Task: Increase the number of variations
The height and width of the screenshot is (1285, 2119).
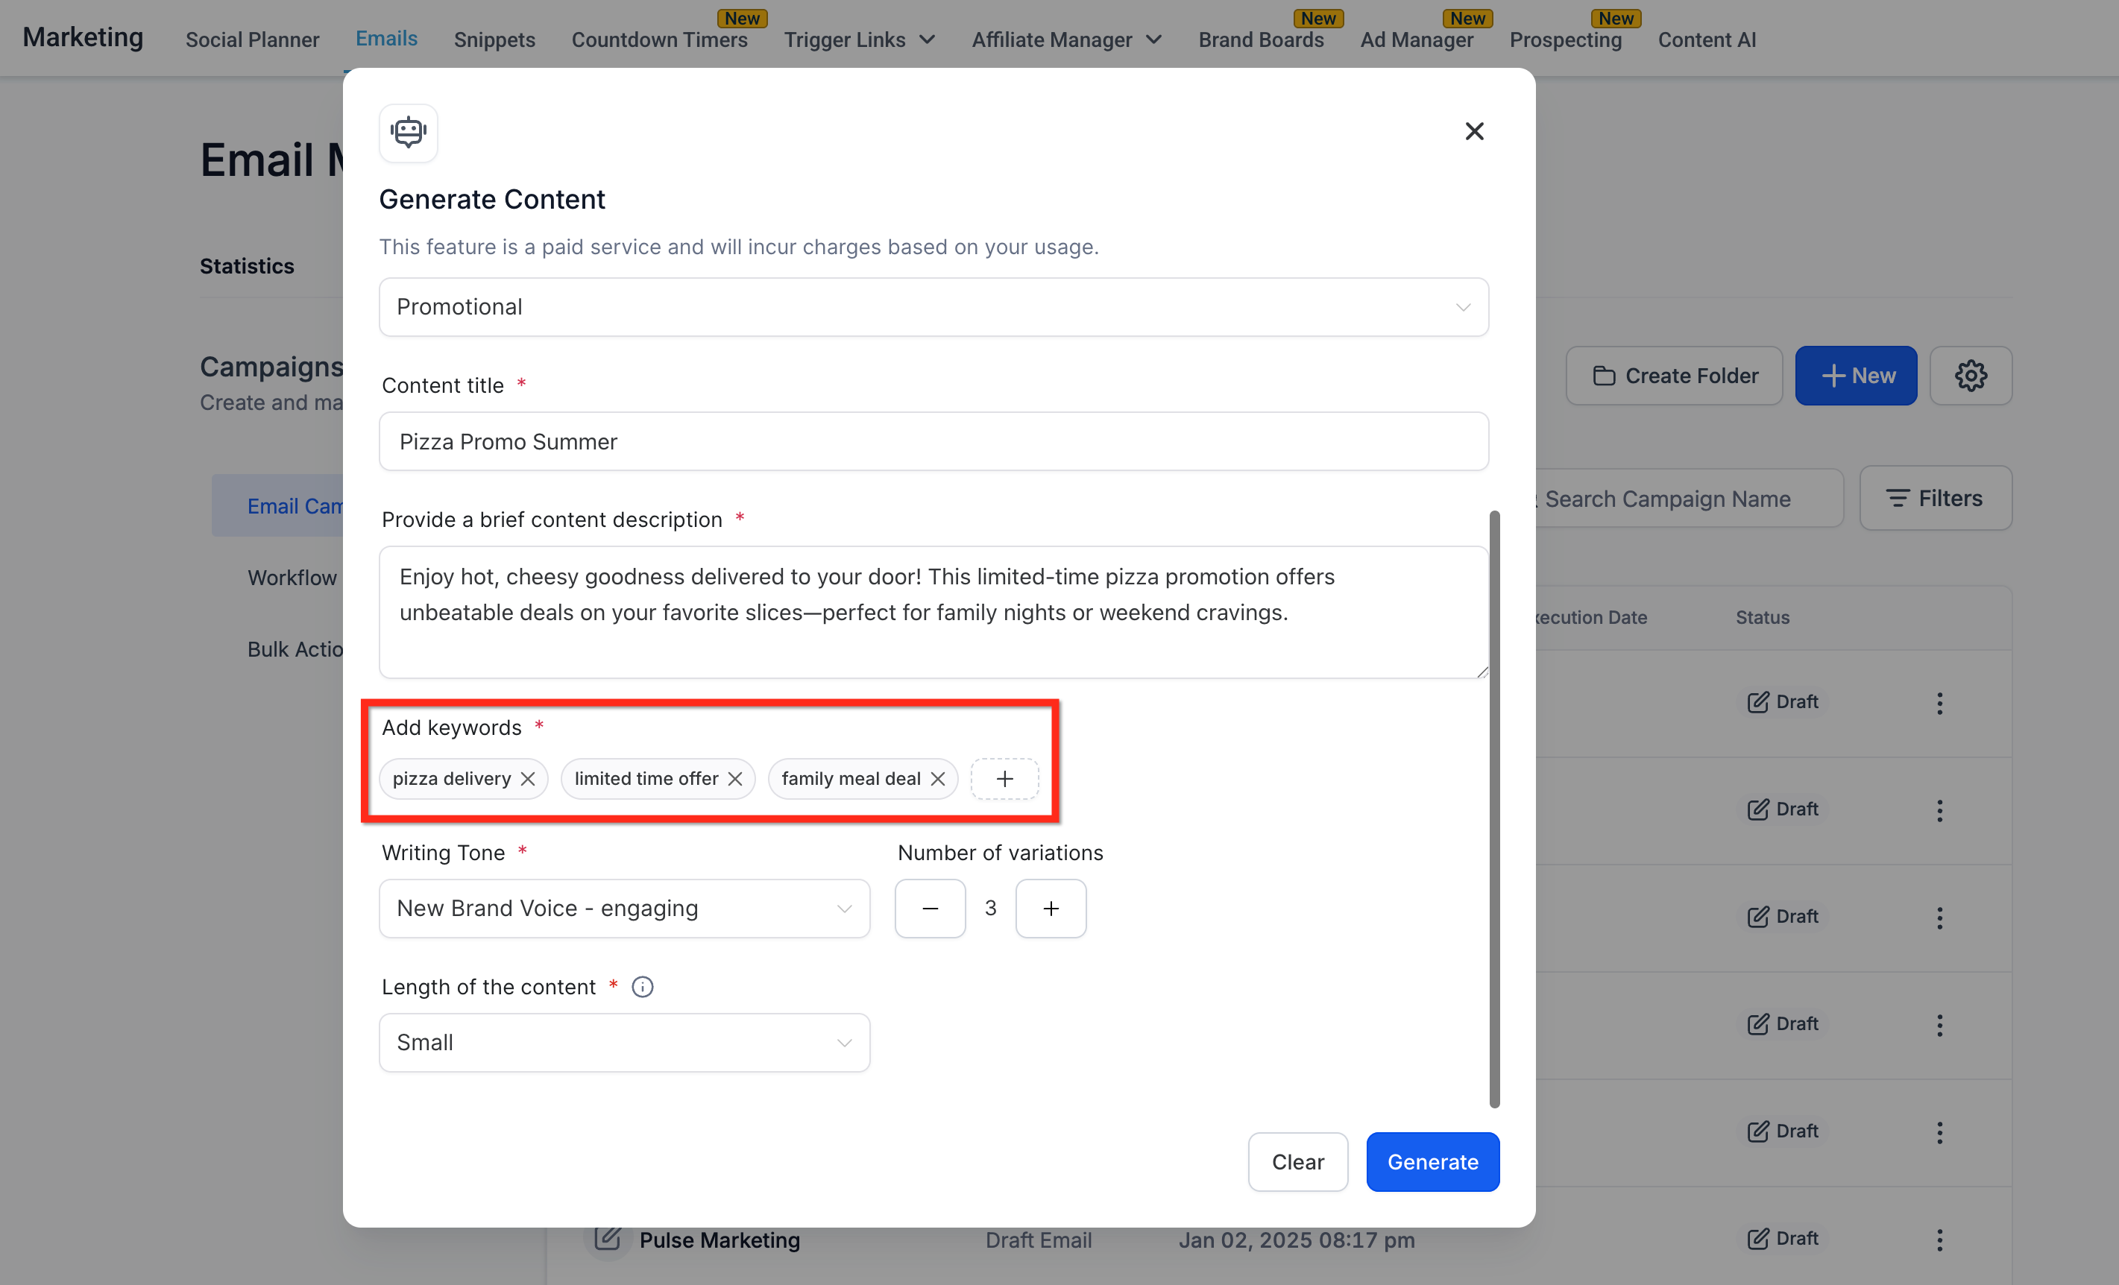Action: click(x=1050, y=909)
